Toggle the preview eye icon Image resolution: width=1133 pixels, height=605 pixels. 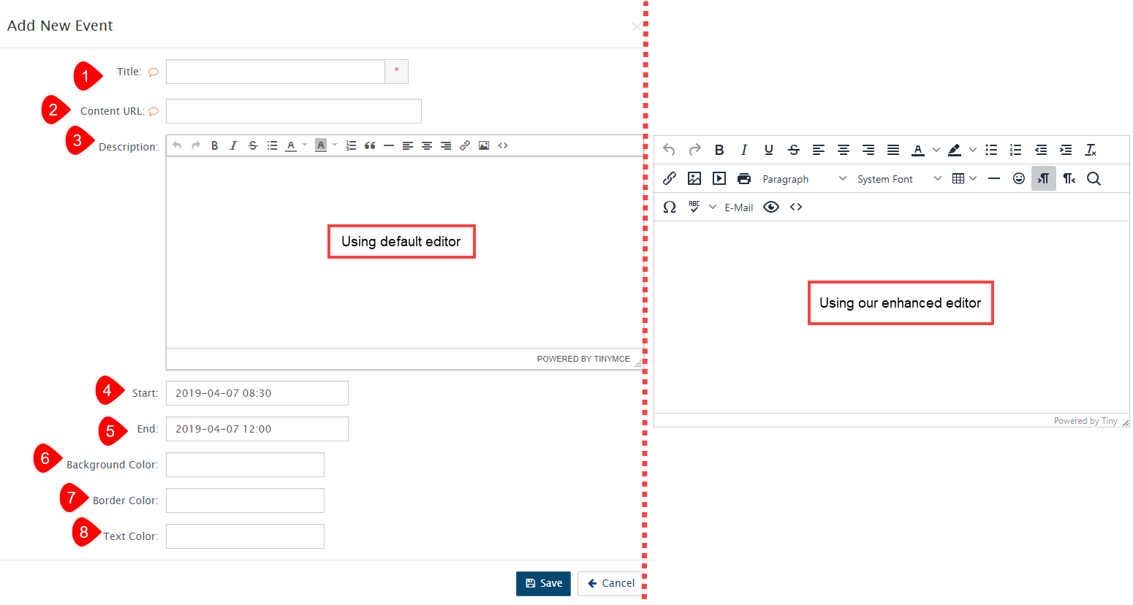770,207
